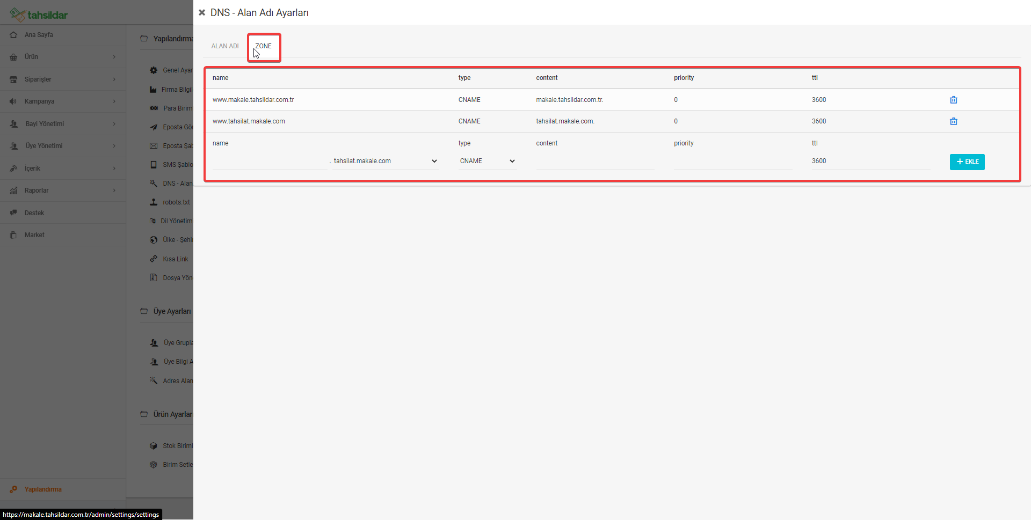Open the Dil Yönetimi settings link
The image size is (1031, 520).
(177, 221)
